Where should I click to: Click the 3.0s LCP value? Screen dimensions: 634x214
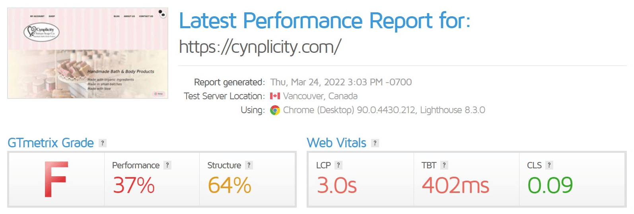(x=337, y=185)
